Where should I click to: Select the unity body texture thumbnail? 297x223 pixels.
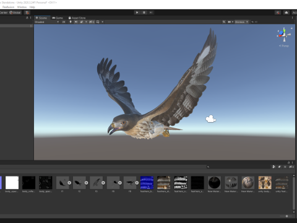265,183
